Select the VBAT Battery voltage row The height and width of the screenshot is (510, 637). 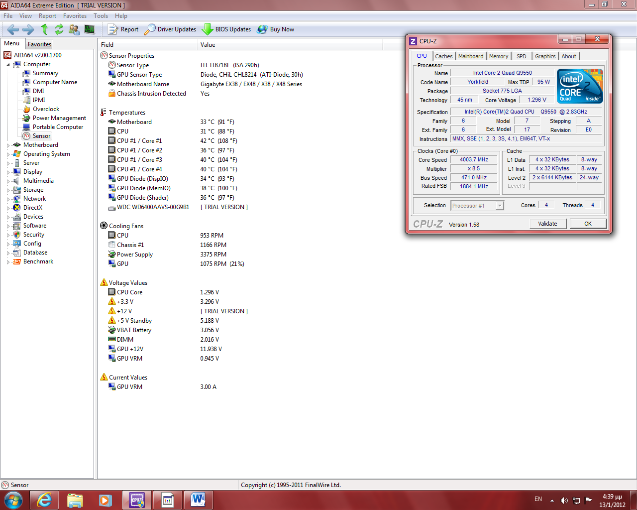tap(164, 330)
